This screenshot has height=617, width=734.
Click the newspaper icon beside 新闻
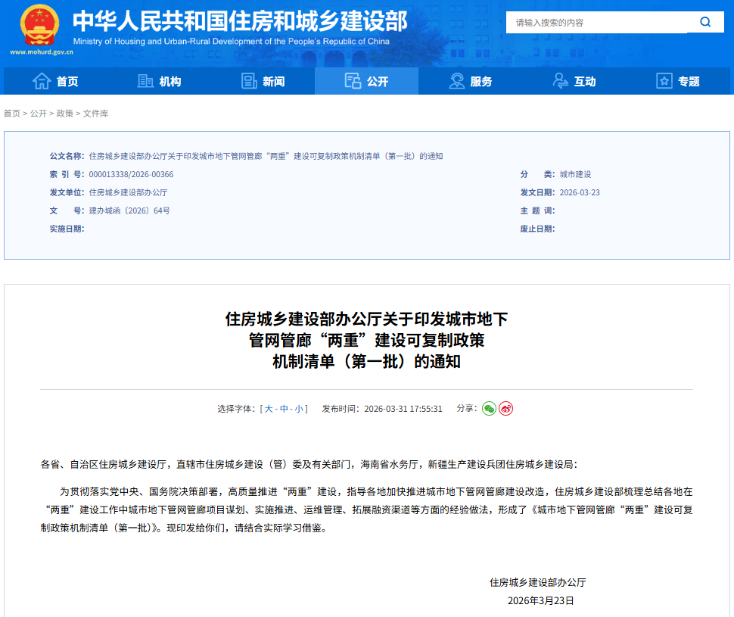pos(249,81)
